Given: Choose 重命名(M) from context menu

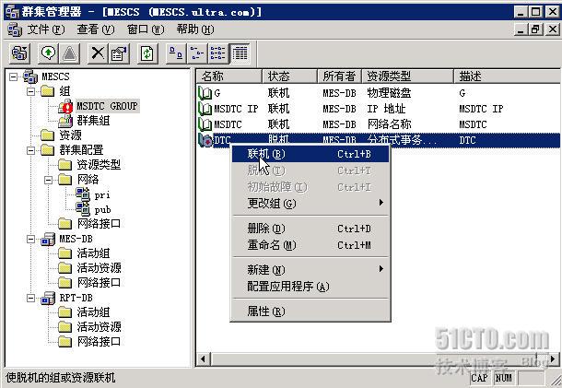Looking at the screenshot, I should click(x=310, y=245).
